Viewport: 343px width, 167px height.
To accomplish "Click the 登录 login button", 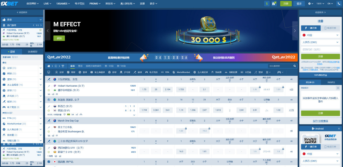I will [x=299, y=4].
